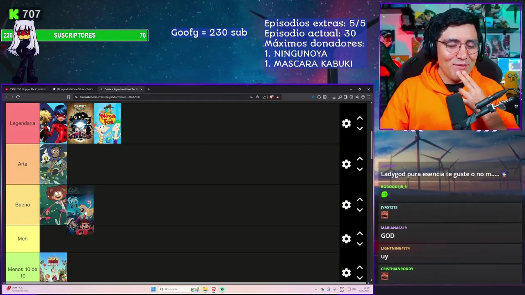Viewport: 525px width, 295px height.
Task: Pick the Star vs Evil poster in Buena
Action: click(80, 210)
